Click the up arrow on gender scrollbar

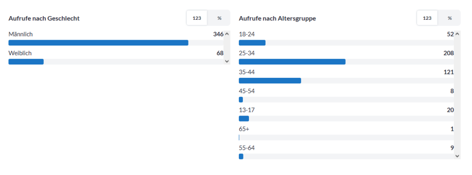[x=227, y=34]
